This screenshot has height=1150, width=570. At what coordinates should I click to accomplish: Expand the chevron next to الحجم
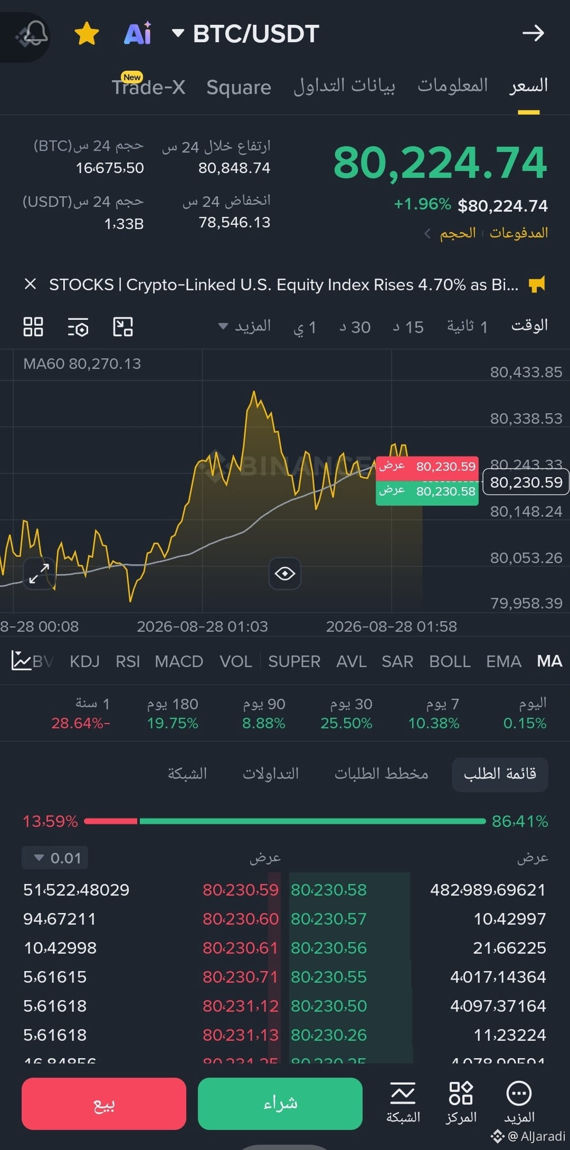pos(427,233)
